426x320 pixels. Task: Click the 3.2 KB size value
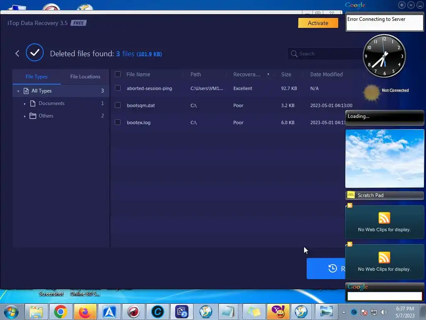[x=288, y=105]
